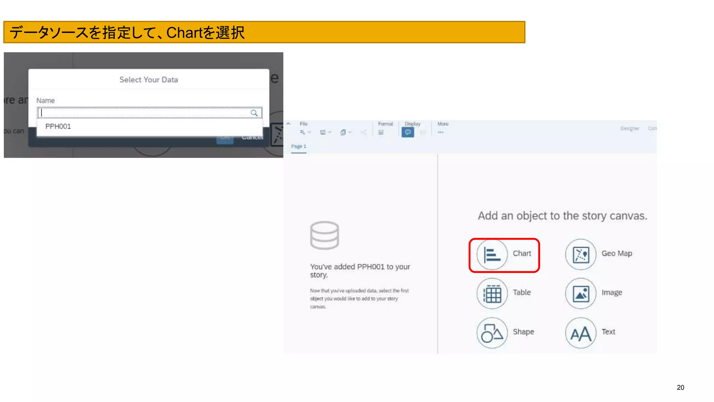Viewport: 714px width, 402px height.
Task: Open the More options ellipsis
Action: pyautogui.click(x=441, y=133)
